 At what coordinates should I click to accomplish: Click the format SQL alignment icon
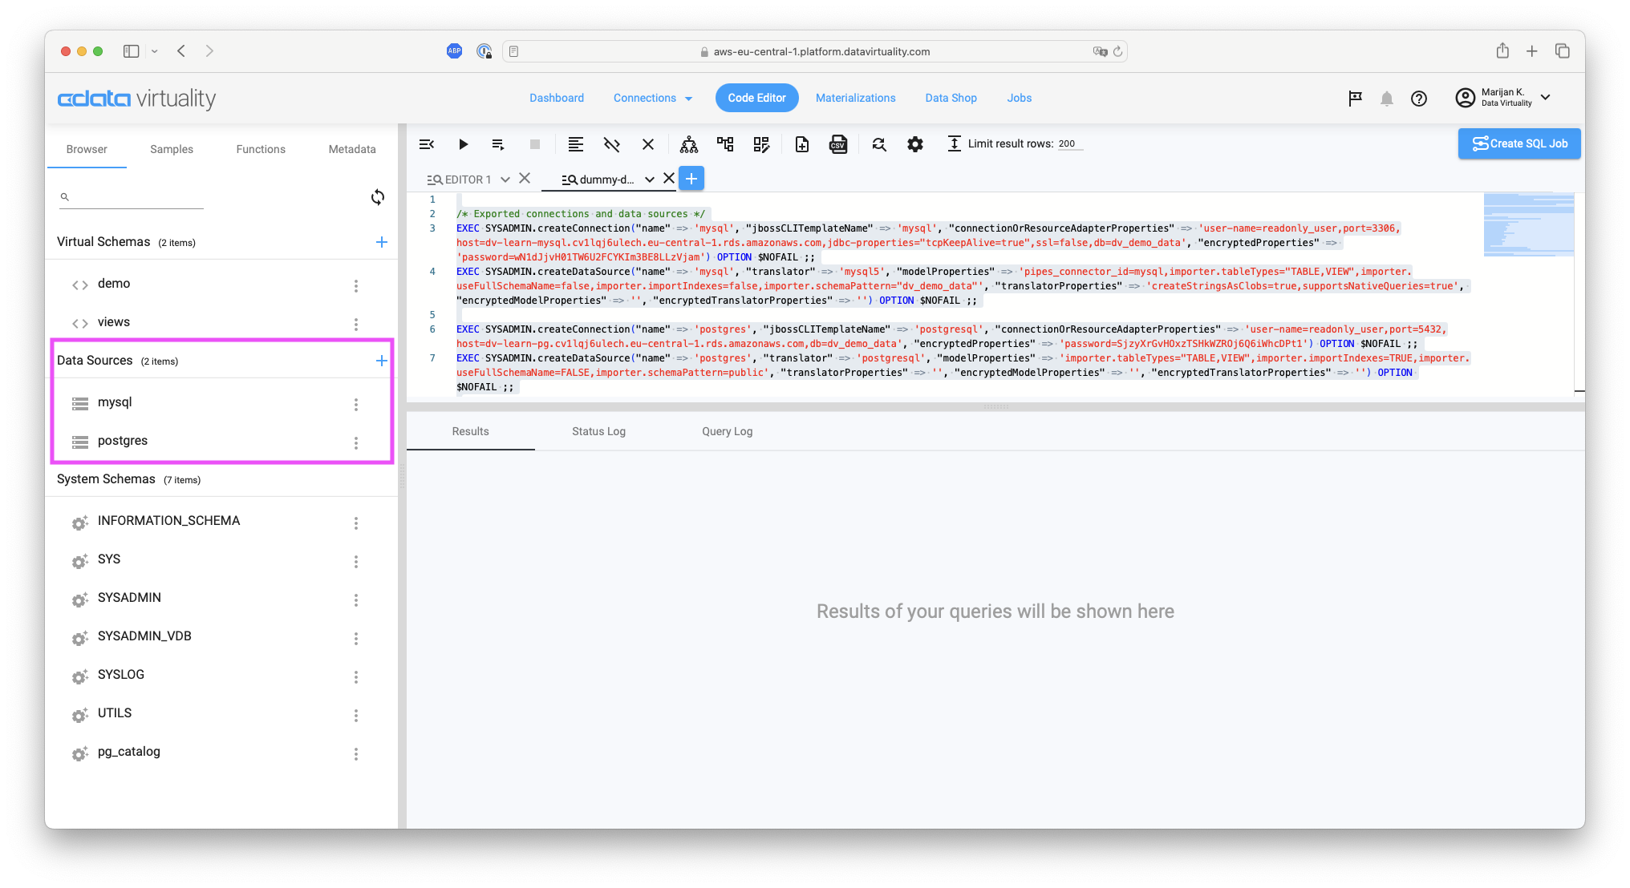pyautogui.click(x=575, y=144)
